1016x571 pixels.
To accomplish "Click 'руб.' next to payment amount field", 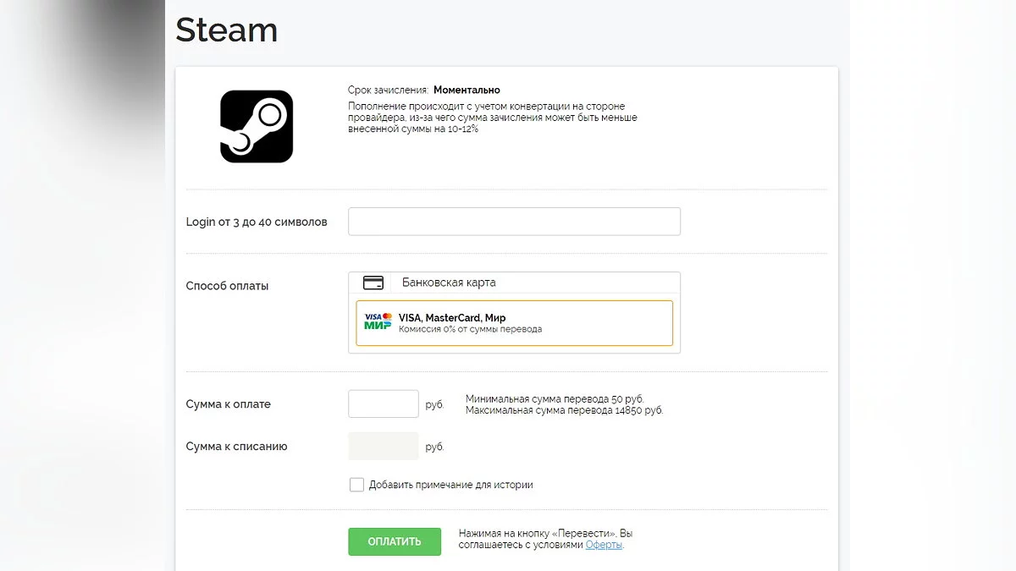I will tap(434, 404).
